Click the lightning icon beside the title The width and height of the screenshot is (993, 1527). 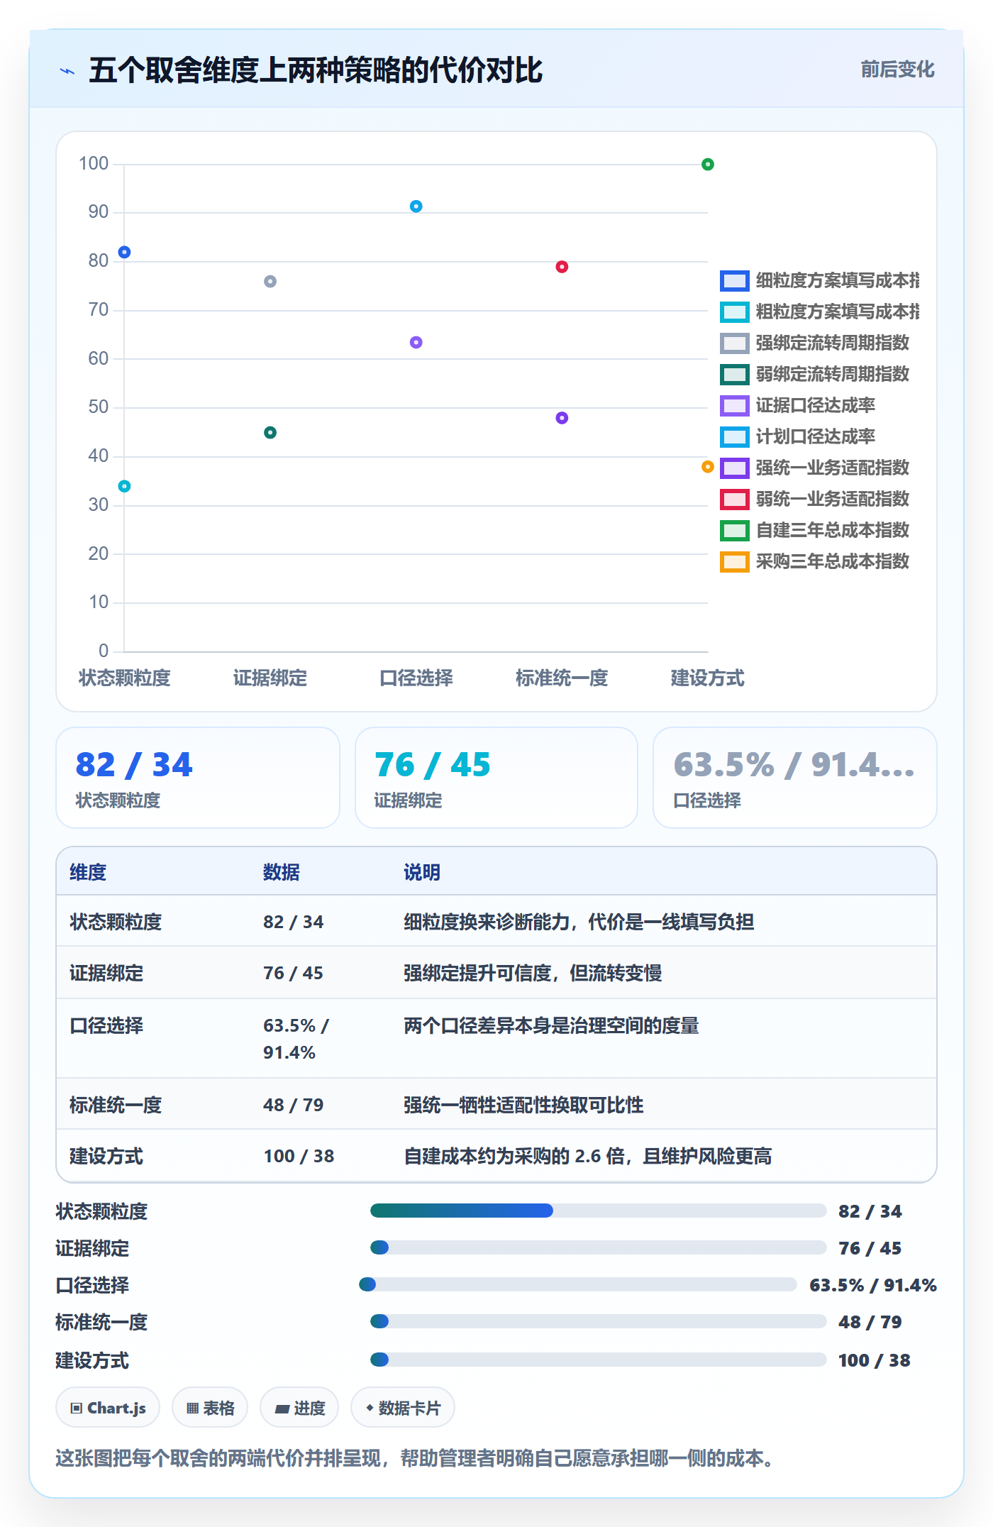point(67,71)
